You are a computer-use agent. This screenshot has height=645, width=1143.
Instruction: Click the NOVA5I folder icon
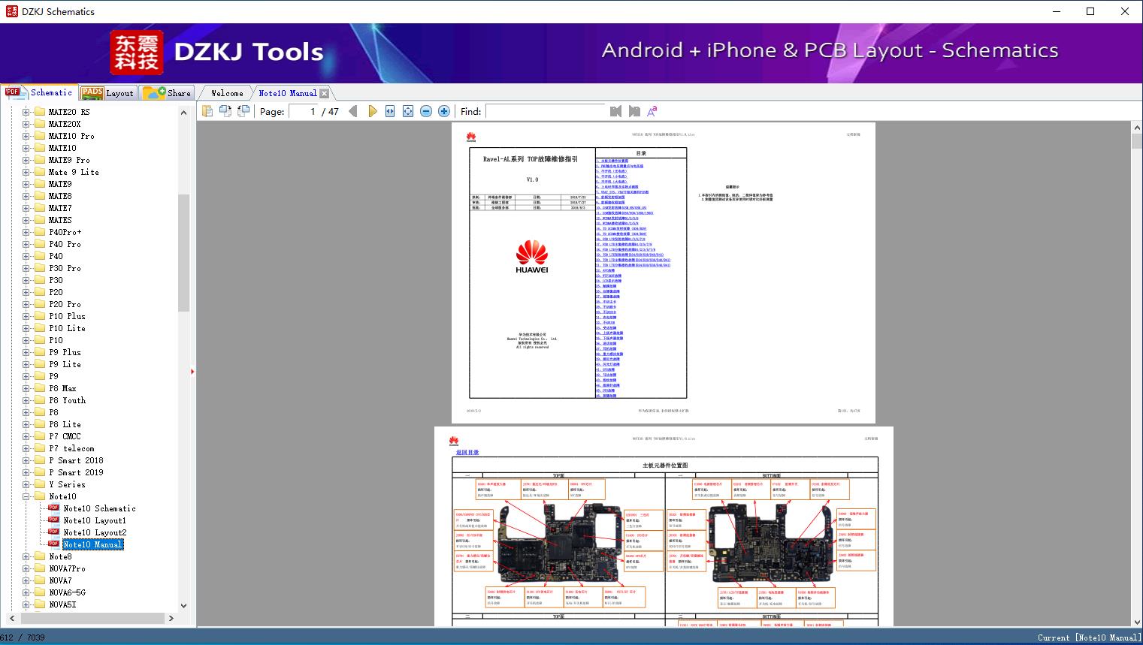tap(40, 604)
